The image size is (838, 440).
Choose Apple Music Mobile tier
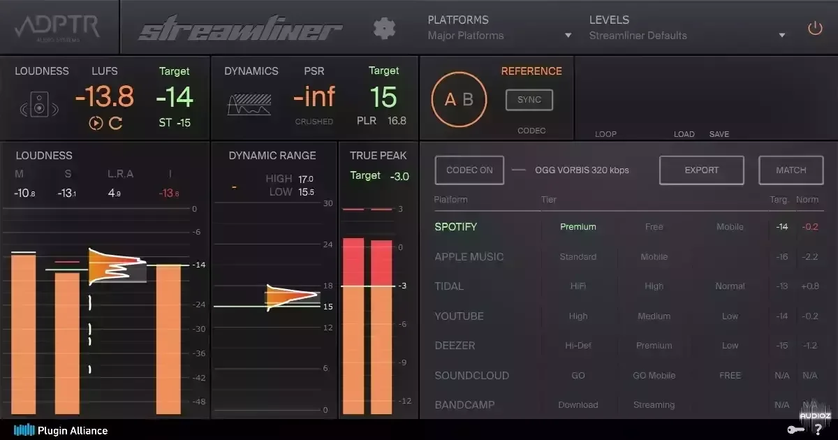click(654, 257)
